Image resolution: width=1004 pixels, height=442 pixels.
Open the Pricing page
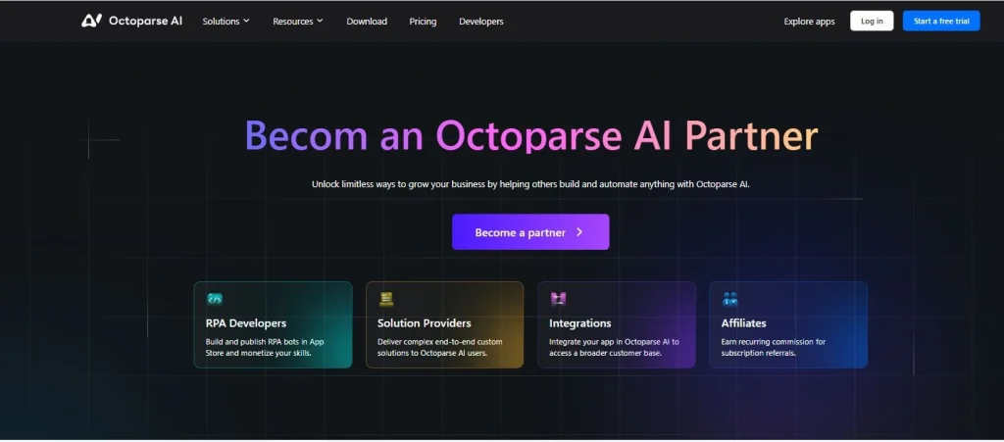[x=424, y=22]
